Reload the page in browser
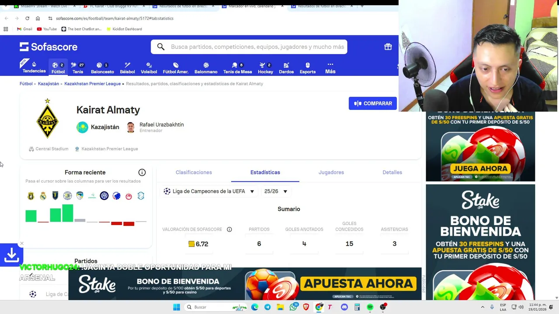Image resolution: width=559 pixels, height=314 pixels. pos(27,18)
